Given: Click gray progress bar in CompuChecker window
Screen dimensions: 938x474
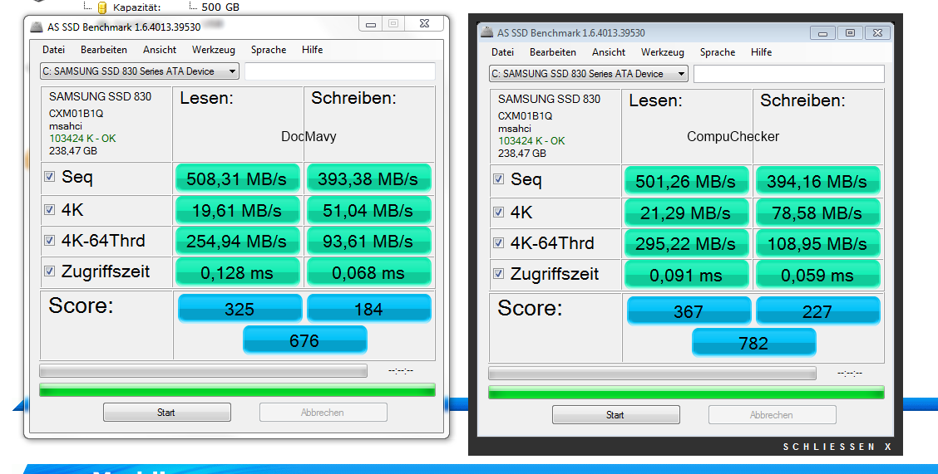Looking at the screenshot, I should (652, 373).
